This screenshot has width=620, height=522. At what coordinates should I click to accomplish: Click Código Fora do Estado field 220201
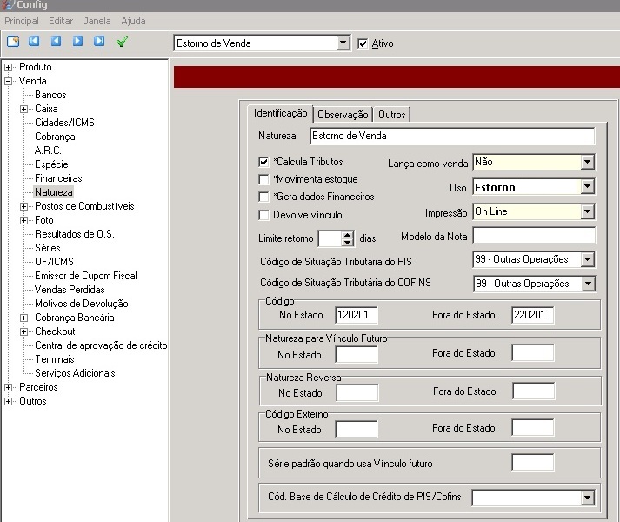(533, 315)
